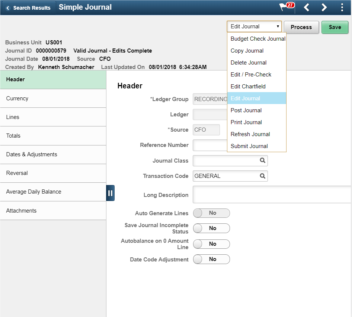The height and width of the screenshot is (317, 352).
Task: Click the Transaction Code lookup magnifier
Action: coord(262,176)
